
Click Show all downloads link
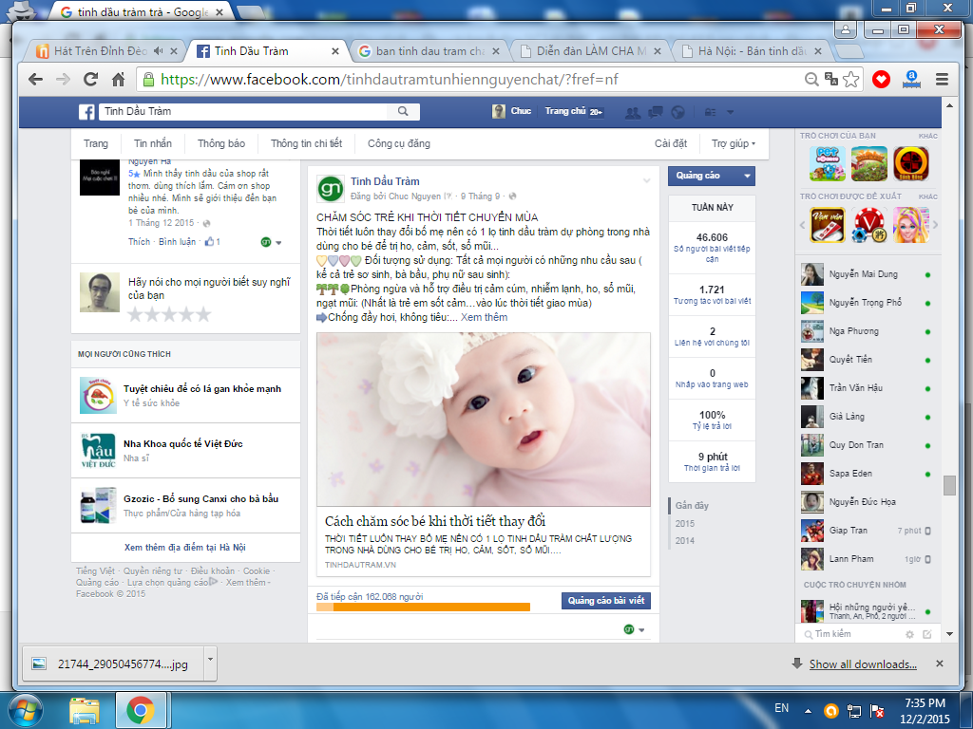(863, 664)
